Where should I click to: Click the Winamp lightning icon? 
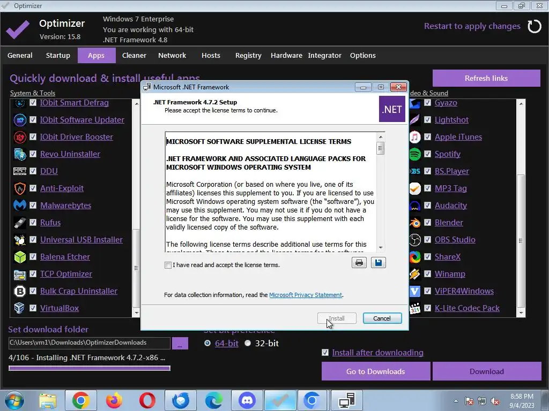(x=415, y=274)
